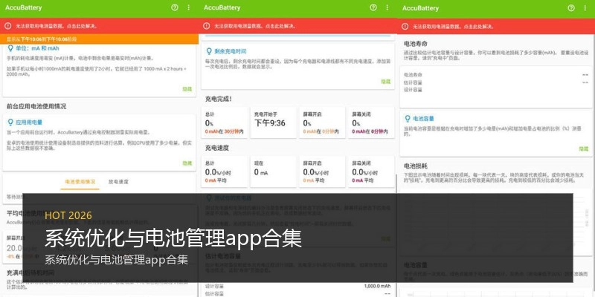595x297 pixels.
Task: Open 总计 0% card under 充电完成
Action: (x=225, y=123)
